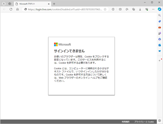Close the Microsoft アカウント tab
This screenshot has width=163, height=124.
coord(49,4)
